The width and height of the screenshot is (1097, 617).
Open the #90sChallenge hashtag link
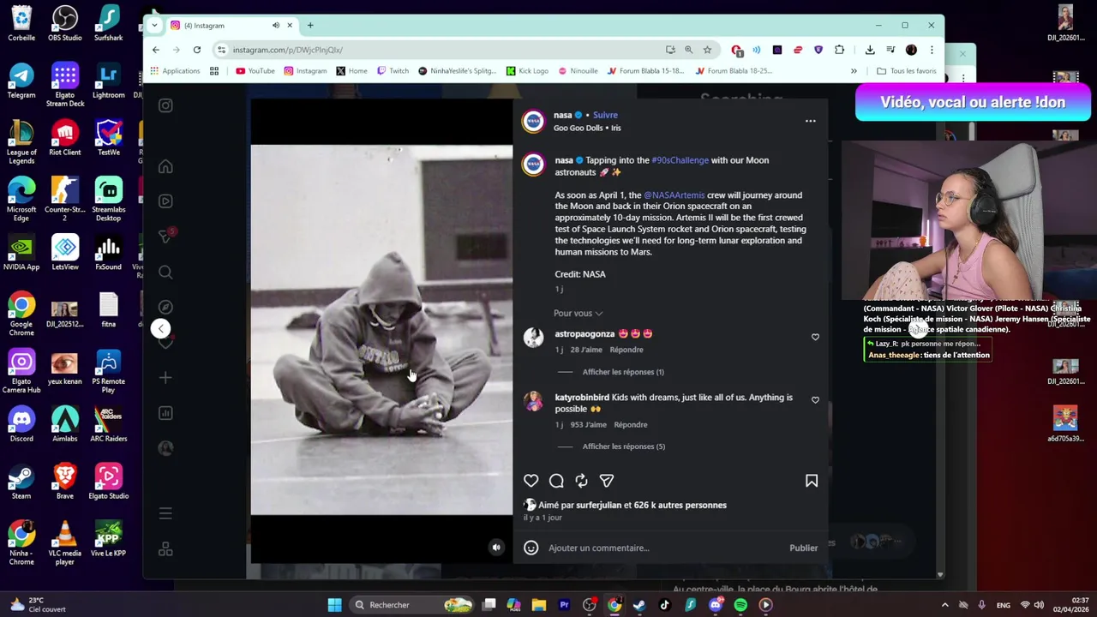680,160
